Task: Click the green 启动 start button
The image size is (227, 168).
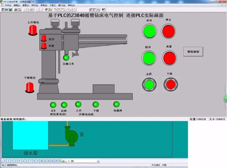Action: (149, 31)
